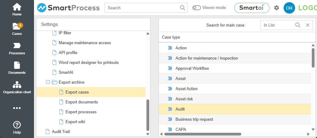Click the Case type column header
317x138 pixels.
click(171, 37)
